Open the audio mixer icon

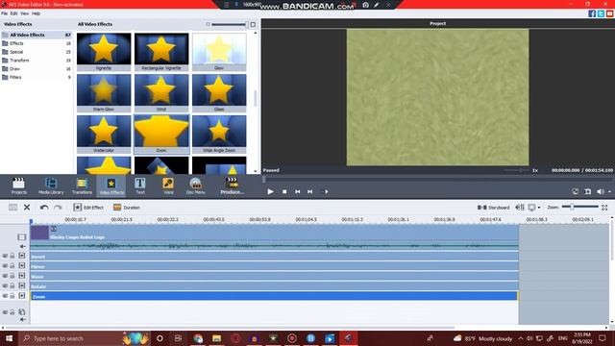point(520,208)
